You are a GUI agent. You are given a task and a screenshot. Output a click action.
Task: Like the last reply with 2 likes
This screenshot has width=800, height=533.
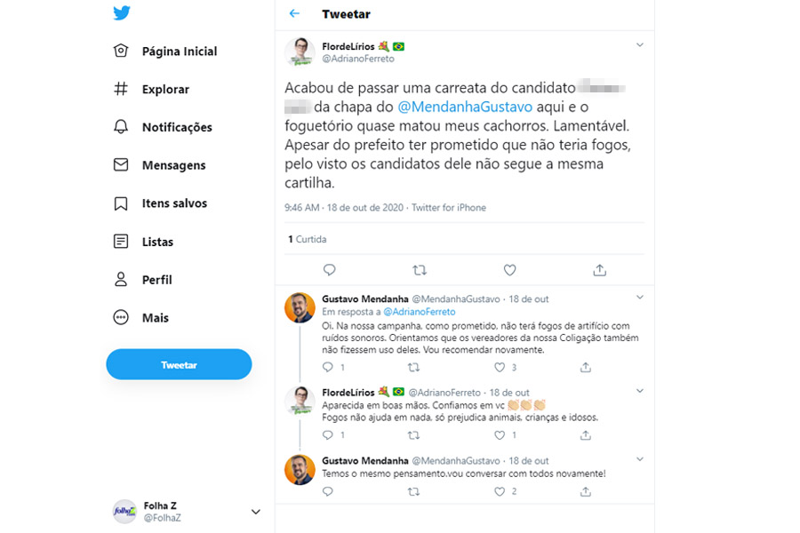500,490
